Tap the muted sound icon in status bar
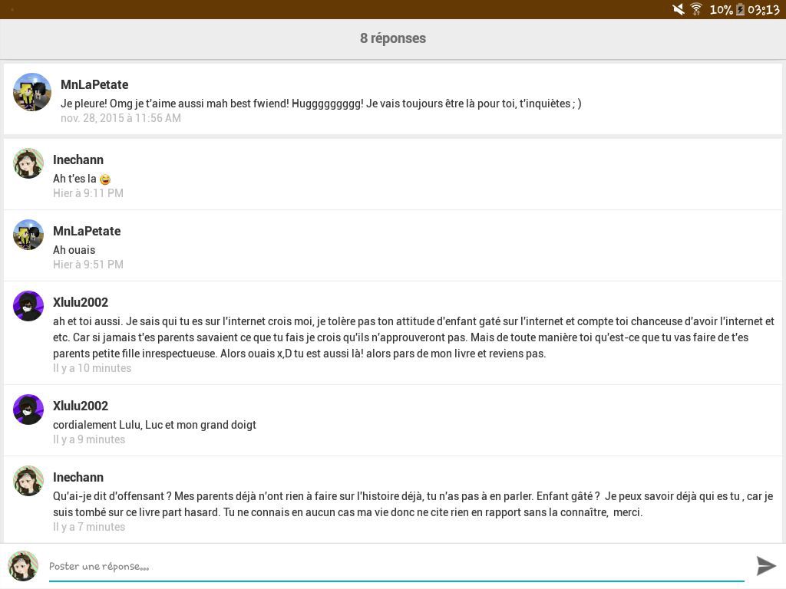The image size is (786, 589). 679,9
